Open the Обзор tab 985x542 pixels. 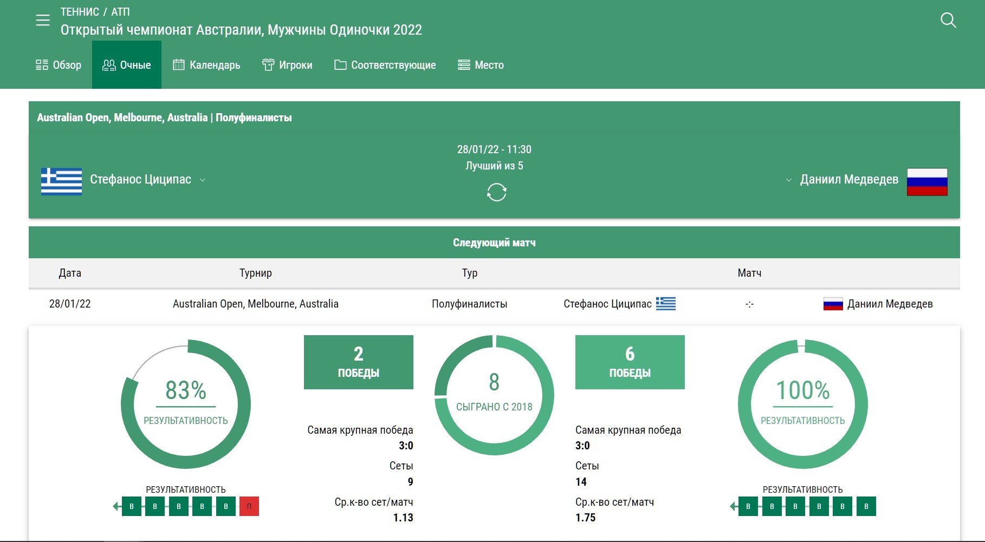tap(59, 65)
